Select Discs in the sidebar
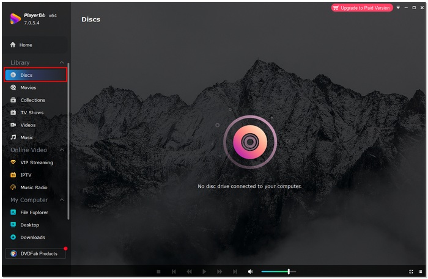This screenshot has width=428, height=279. [26, 75]
